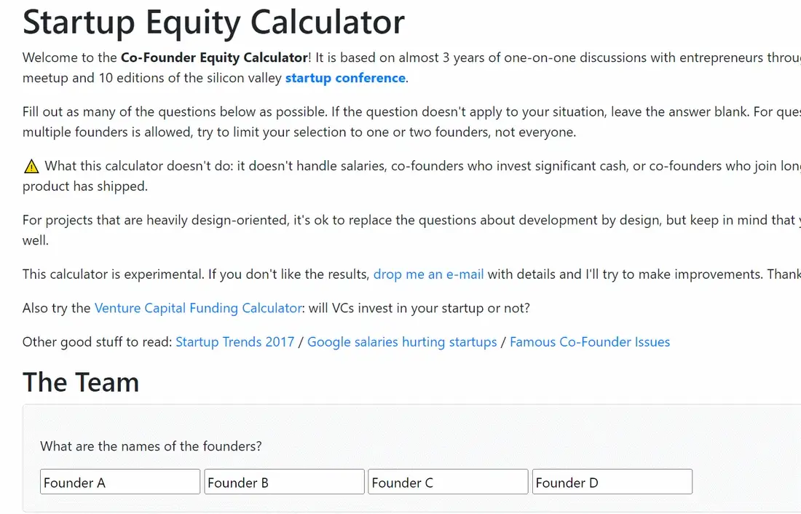801x514 pixels.
Task: Open the Startup Trends 2017 link
Action: [235, 341]
